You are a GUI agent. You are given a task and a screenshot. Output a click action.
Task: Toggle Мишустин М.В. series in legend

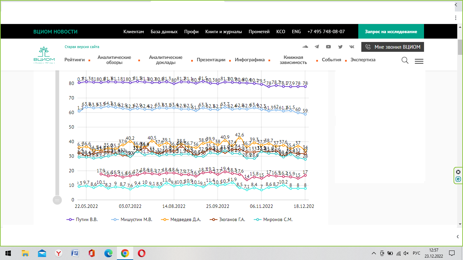point(132,219)
